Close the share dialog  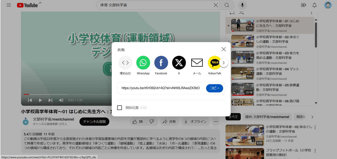click(224, 49)
